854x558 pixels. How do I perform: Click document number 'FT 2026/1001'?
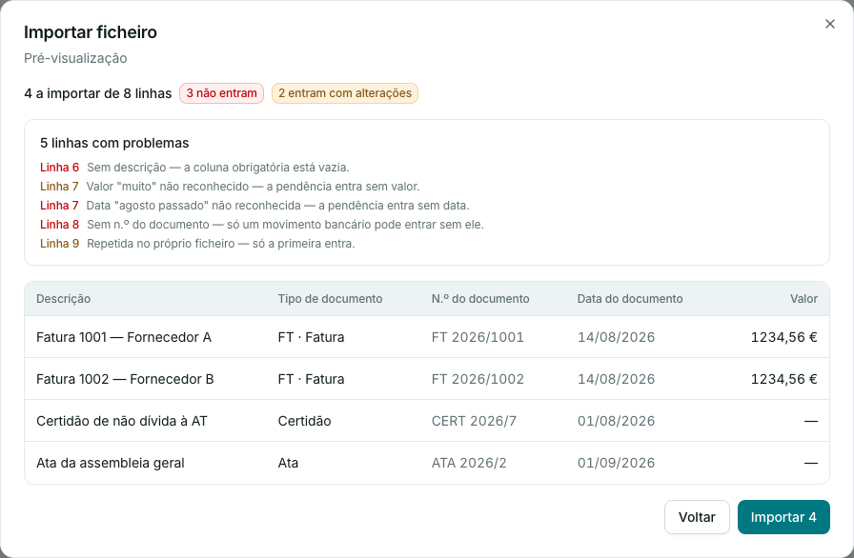[x=478, y=337]
